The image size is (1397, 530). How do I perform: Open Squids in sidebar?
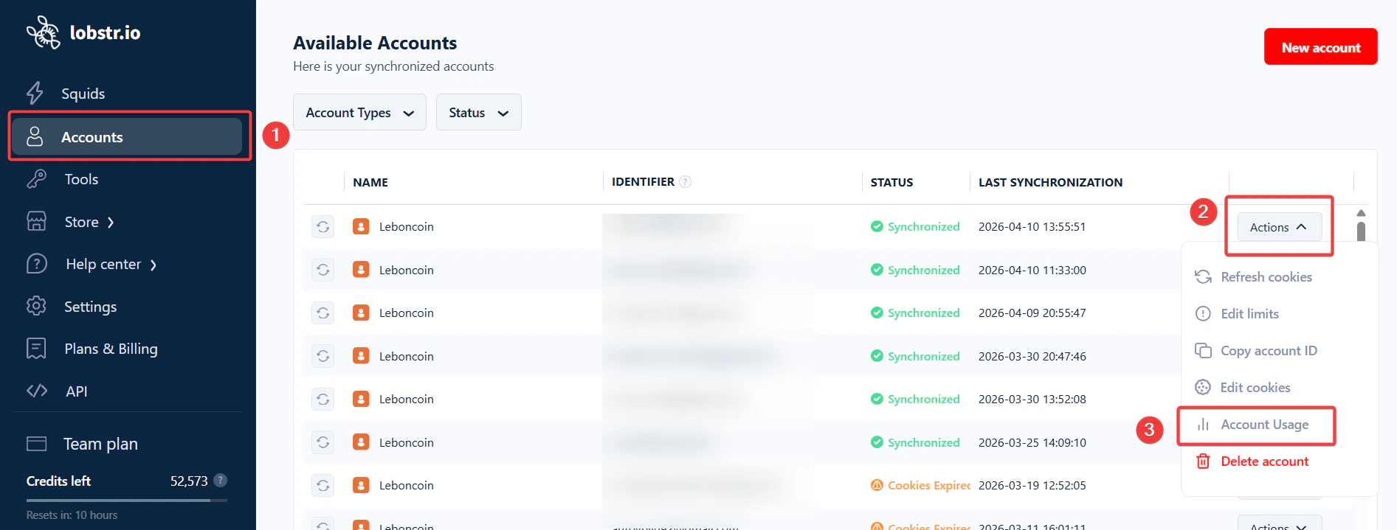pos(83,94)
